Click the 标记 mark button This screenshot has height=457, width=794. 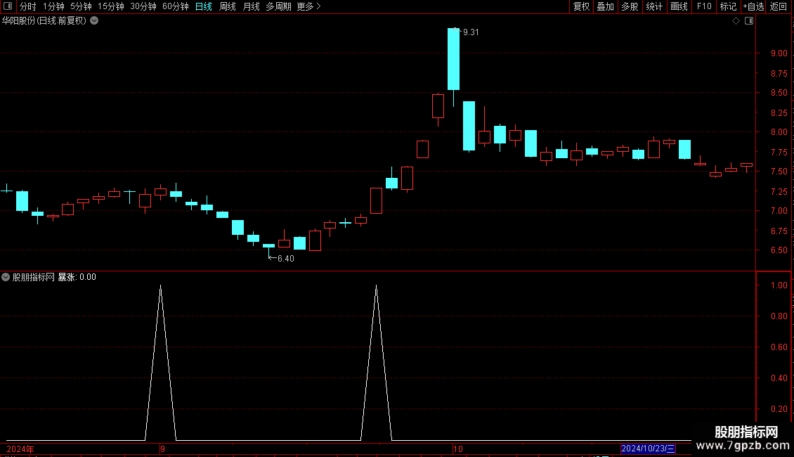(x=728, y=6)
